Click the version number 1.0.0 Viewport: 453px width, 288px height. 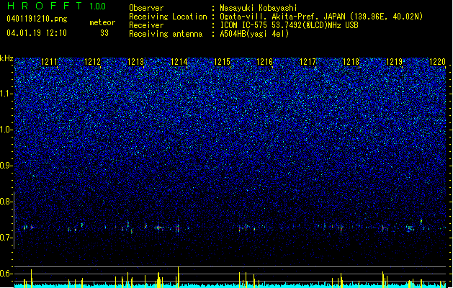[98, 6]
